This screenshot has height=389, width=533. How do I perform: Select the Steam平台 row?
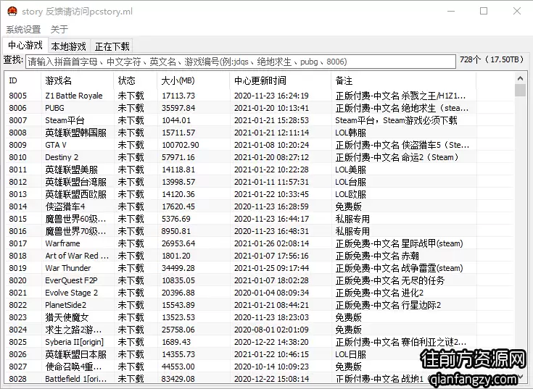point(260,120)
